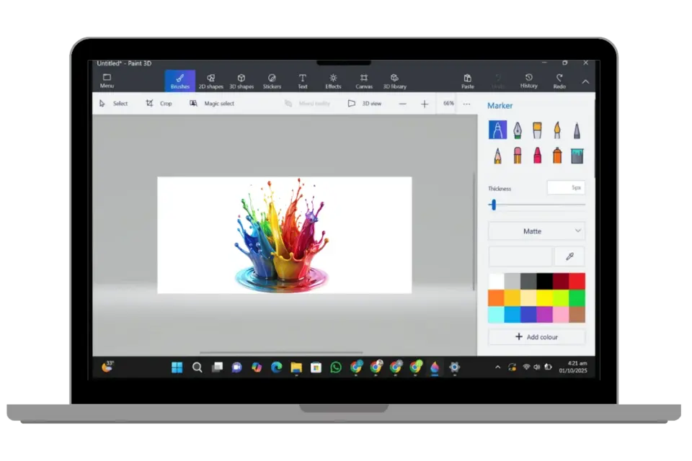692x461 pixels.
Task: Click the Add colour button
Action: 536,336
